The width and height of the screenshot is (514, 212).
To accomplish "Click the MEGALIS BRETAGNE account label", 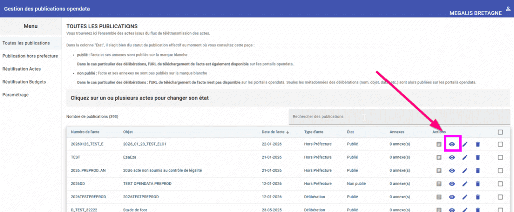I will (475, 13).
